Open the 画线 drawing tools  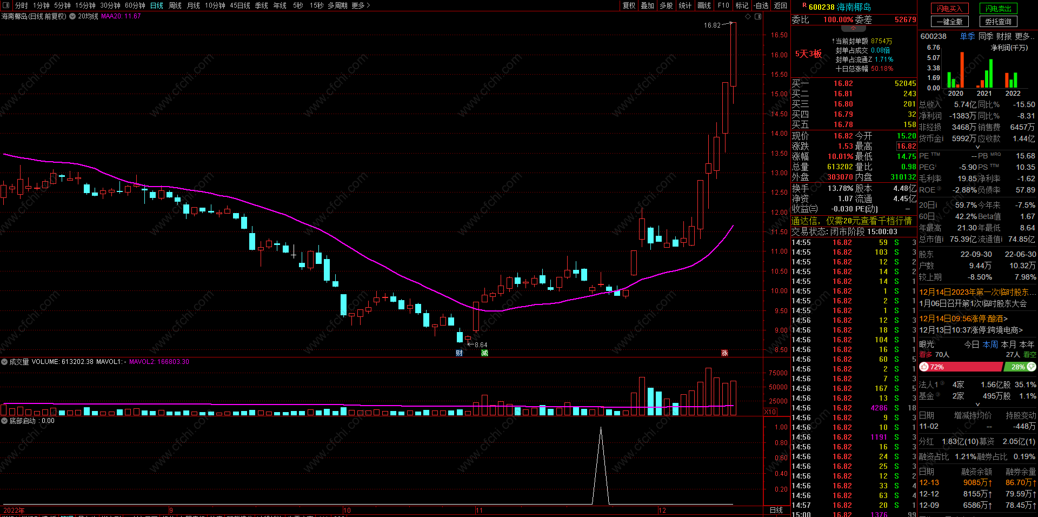[704, 5]
